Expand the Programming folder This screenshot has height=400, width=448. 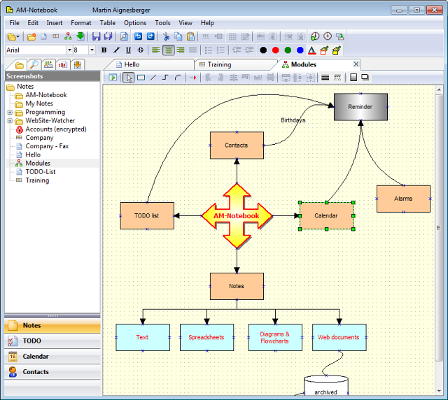(10, 112)
